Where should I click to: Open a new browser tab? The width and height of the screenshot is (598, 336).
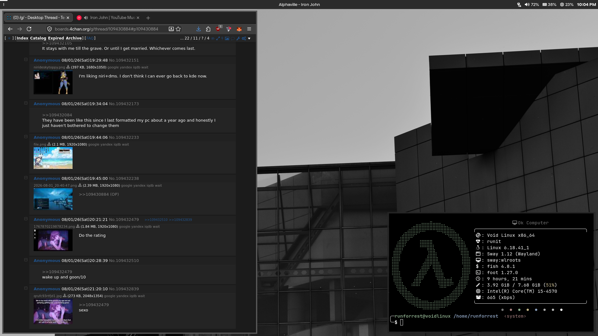(x=148, y=18)
